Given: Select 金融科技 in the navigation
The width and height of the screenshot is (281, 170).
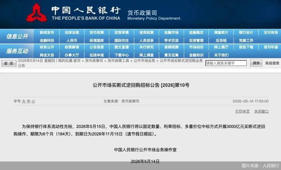Looking at the screenshot, I should [x=47, y=41].
